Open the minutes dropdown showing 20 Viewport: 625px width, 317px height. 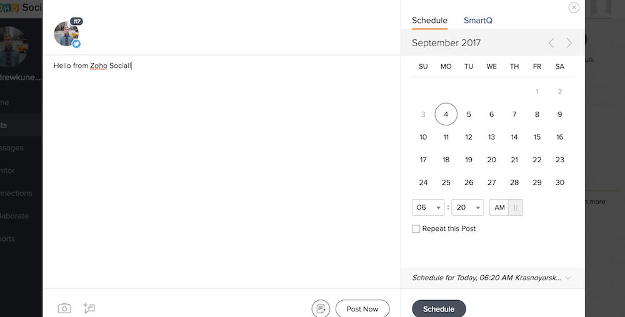coord(467,208)
